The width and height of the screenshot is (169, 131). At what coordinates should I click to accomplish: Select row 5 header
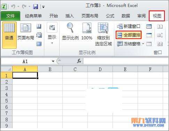click(x=7, y=101)
